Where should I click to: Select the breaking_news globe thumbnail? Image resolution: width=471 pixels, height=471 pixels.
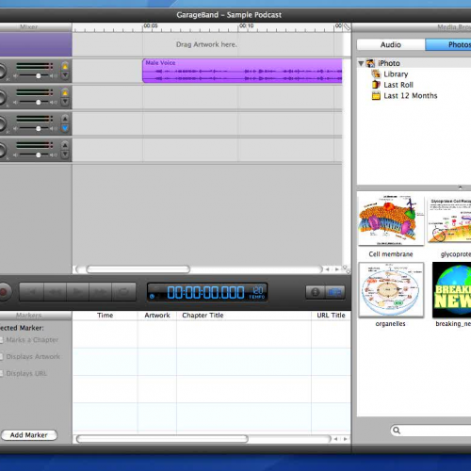click(452, 290)
